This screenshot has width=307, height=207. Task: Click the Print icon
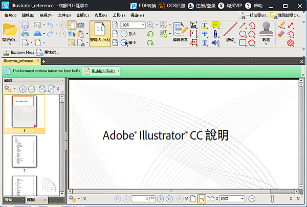tap(25, 34)
